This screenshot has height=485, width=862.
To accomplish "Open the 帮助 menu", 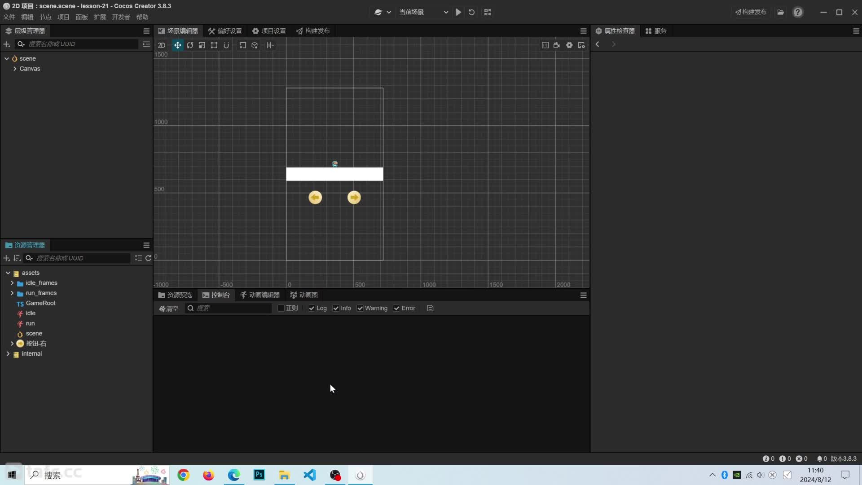I will click(142, 17).
